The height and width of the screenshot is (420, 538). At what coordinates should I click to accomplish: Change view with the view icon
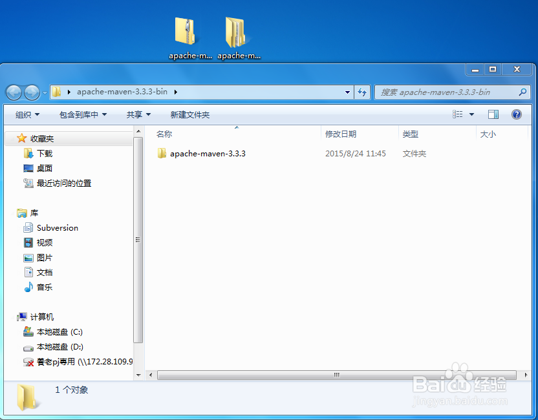pyautogui.click(x=457, y=114)
